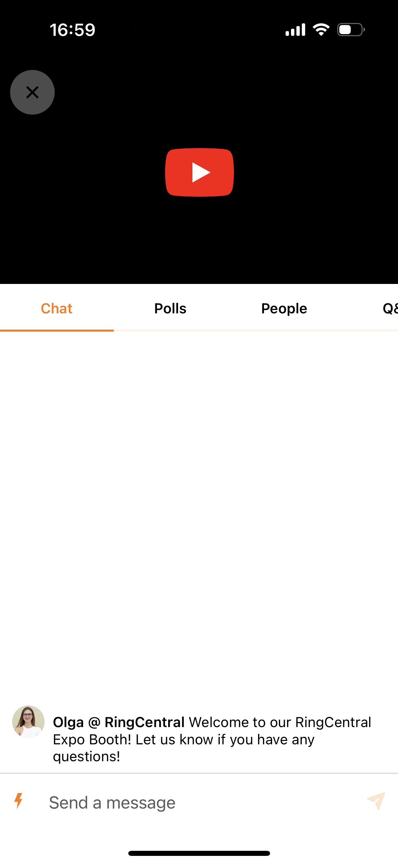Select Olga's welcome chat message

(212, 739)
